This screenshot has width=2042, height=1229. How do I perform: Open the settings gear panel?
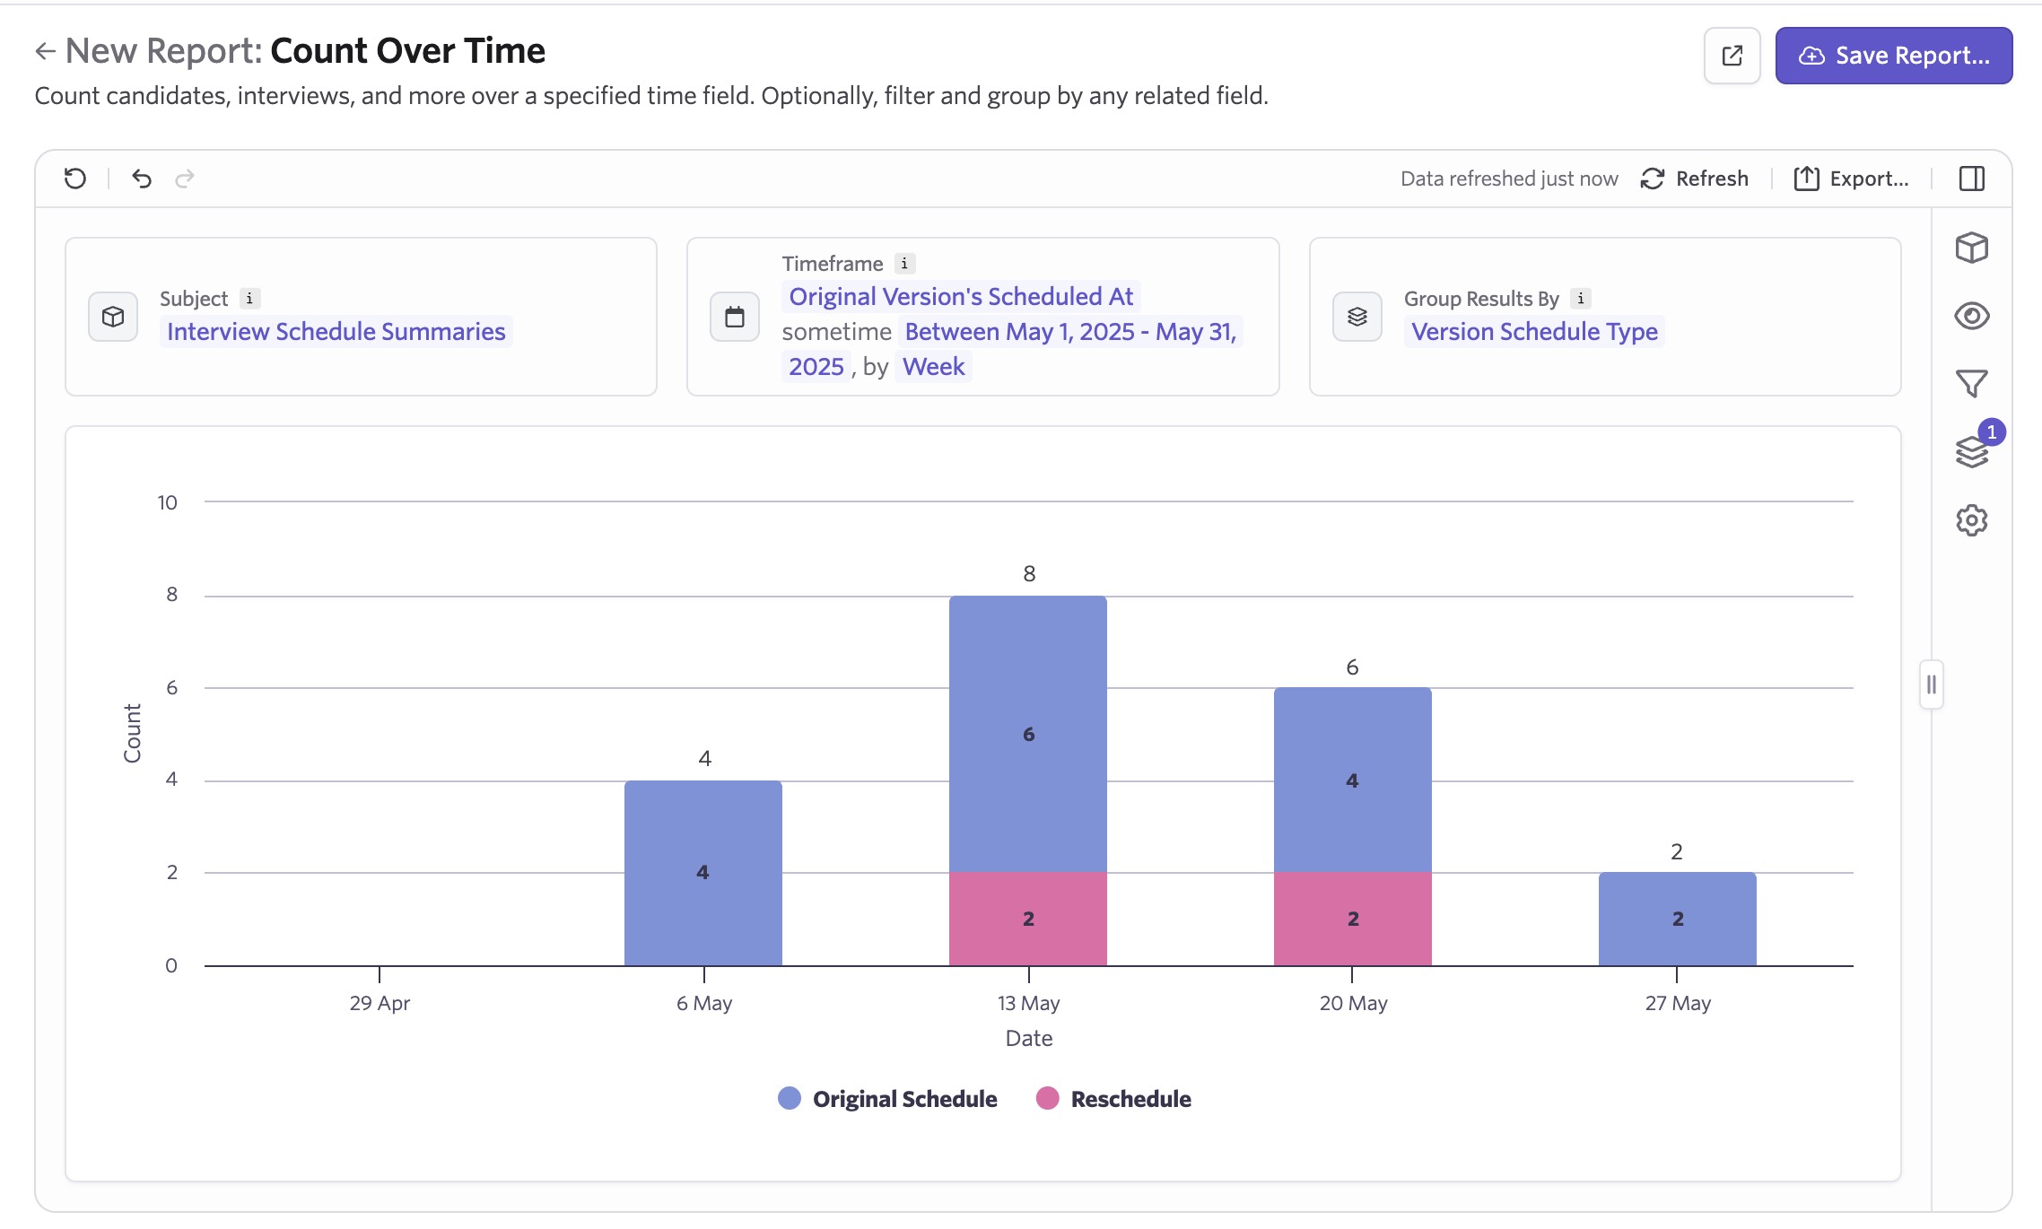(x=1971, y=520)
